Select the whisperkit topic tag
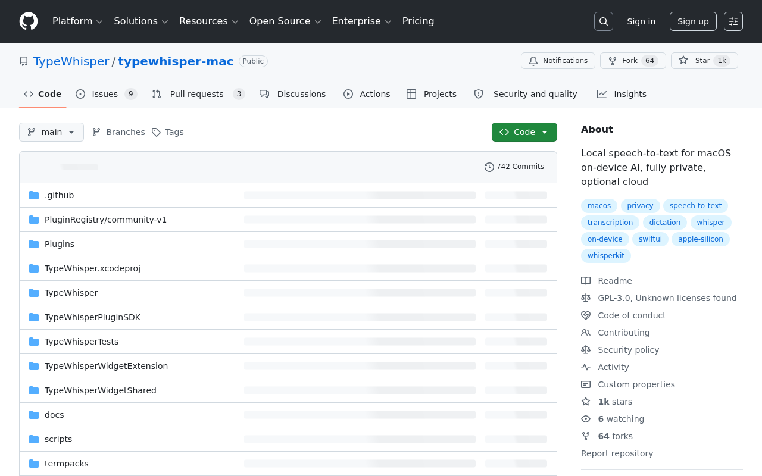The image size is (762, 476). tap(606, 256)
